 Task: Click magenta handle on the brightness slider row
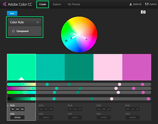pos(148,99)
